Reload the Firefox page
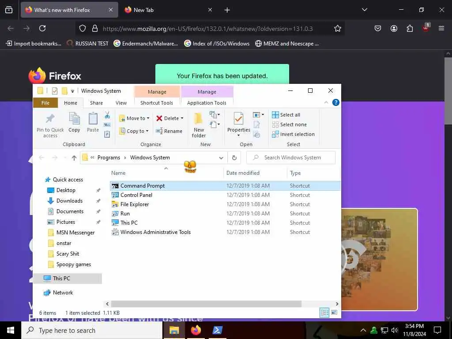Screen dimensions: 452x339 click(42, 28)
